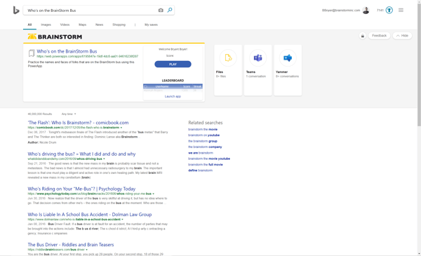Open the rewards medal icon
This screenshot has width=421, height=256.
(x=389, y=11)
